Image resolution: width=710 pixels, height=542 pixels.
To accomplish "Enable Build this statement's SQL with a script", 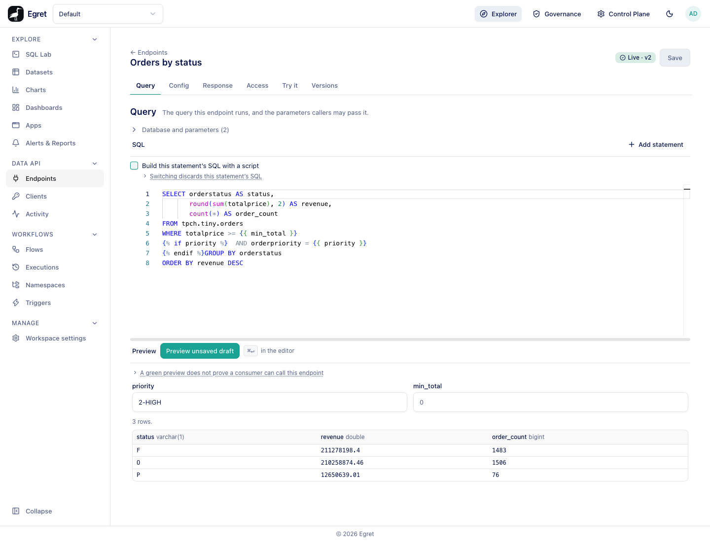I will tap(134, 166).
